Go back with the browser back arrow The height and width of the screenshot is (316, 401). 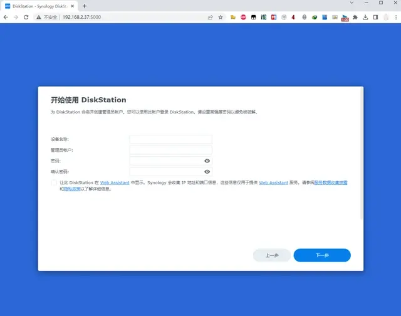[6, 17]
